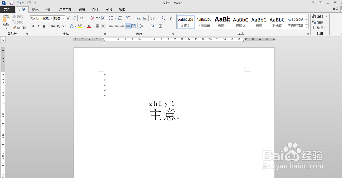Apply the No Spacing (无间隔) style
Viewport: 342px width, 178px height.
pyautogui.click(x=204, y=22)
